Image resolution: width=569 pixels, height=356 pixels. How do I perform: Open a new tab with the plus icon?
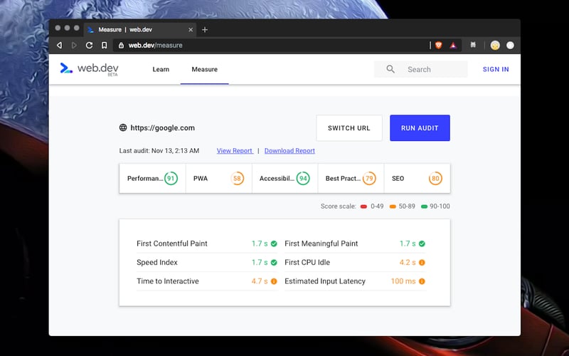pos(205,30)
